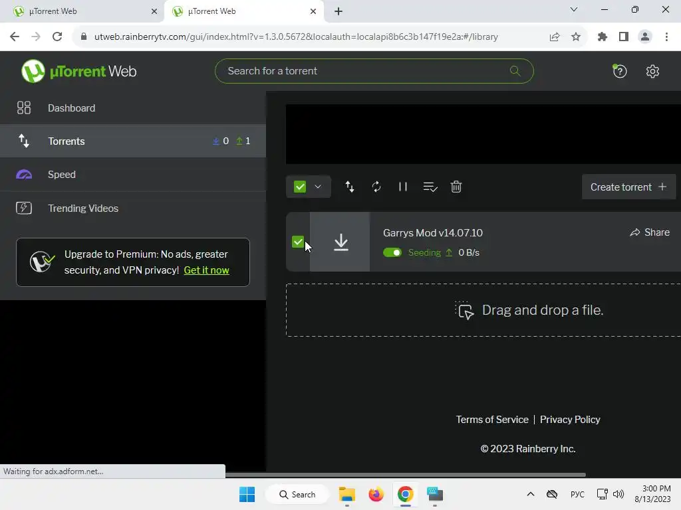Delete selected torrent with trash icon
The height and width of the screenshot is (510, 681).
[456, 187]
